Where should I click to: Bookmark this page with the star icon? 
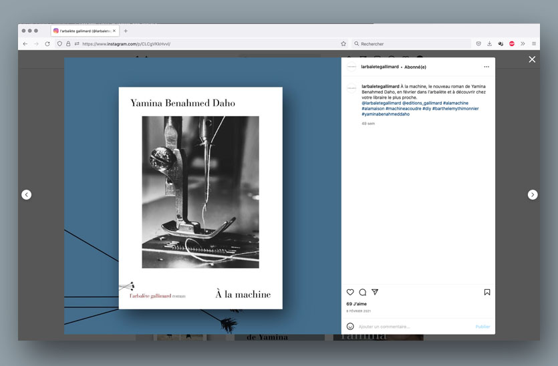click(x=343, y=44)
